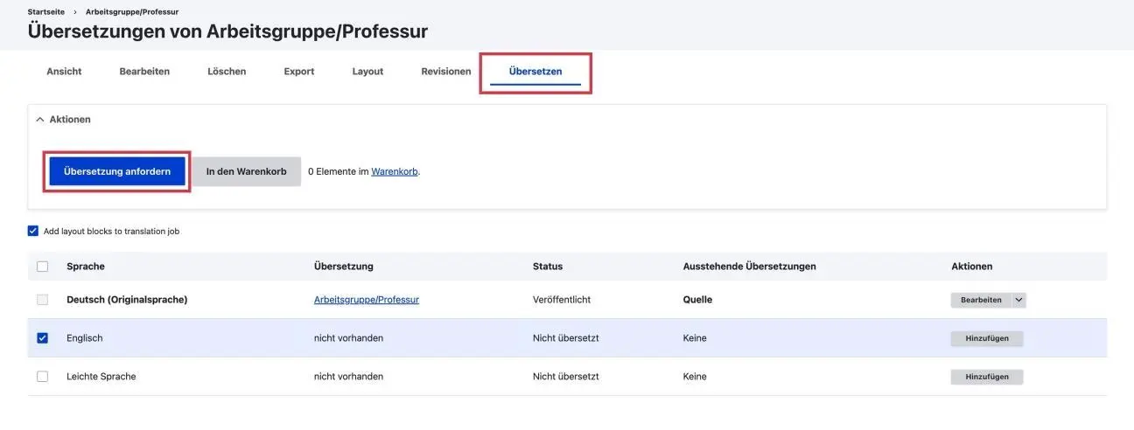Toggle select-all checkbox in table header
This screenshot has height=430, width=1134.
42,267
